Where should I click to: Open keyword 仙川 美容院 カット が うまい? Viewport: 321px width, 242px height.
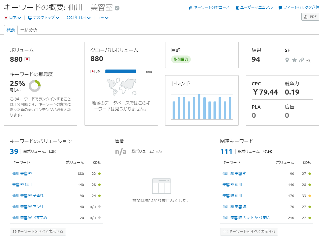246,218
